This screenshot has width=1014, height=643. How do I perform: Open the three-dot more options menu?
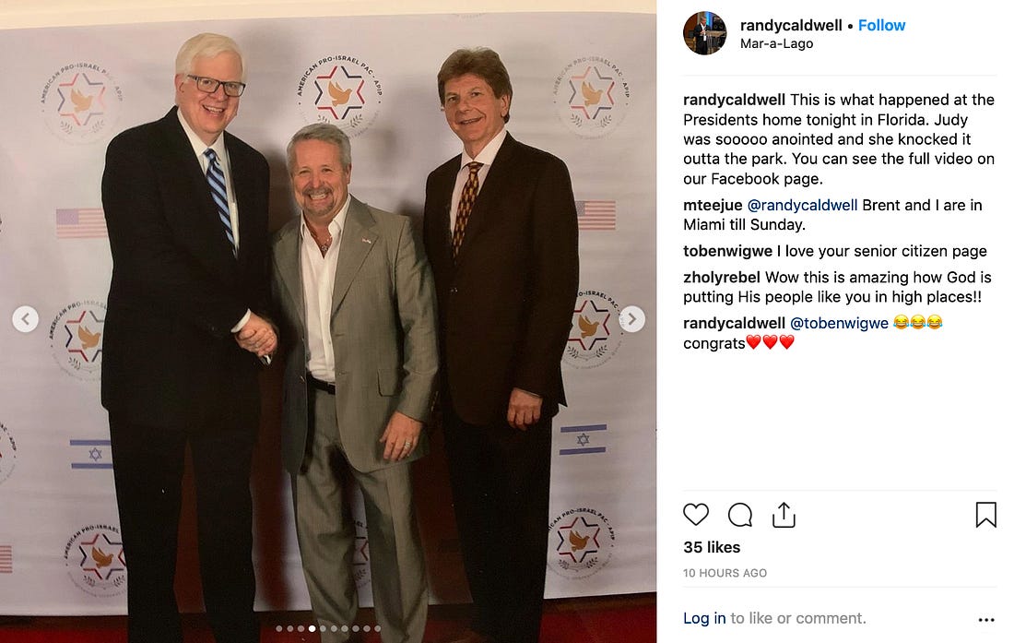[986, 620]
